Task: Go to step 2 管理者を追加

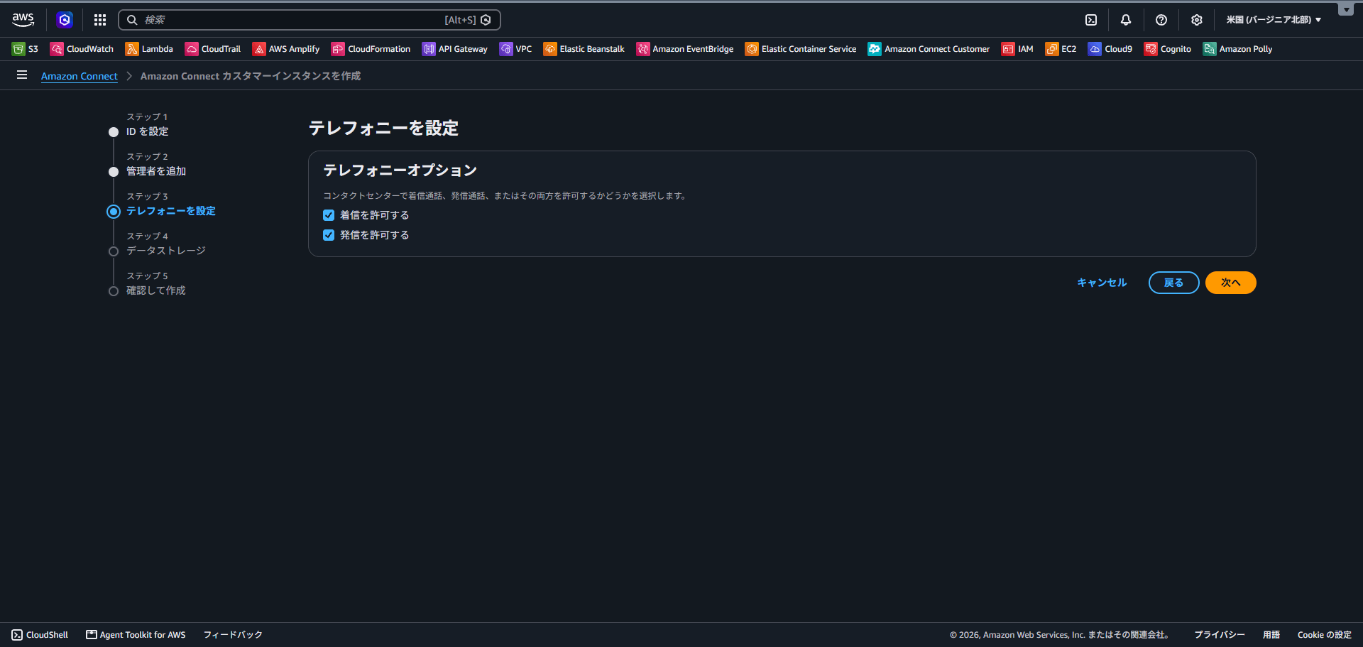Action: (156, 171)
